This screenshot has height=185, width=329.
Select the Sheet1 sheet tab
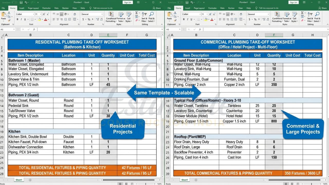(19, 180)
